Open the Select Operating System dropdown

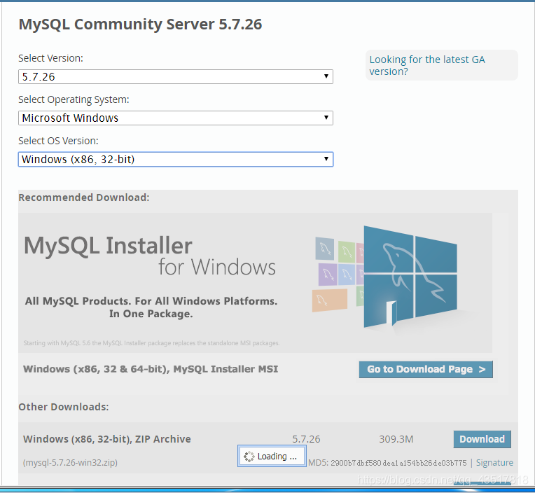(x=175, y=118)
